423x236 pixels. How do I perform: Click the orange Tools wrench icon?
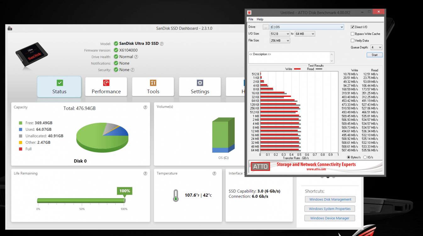[x=153, y=83]
